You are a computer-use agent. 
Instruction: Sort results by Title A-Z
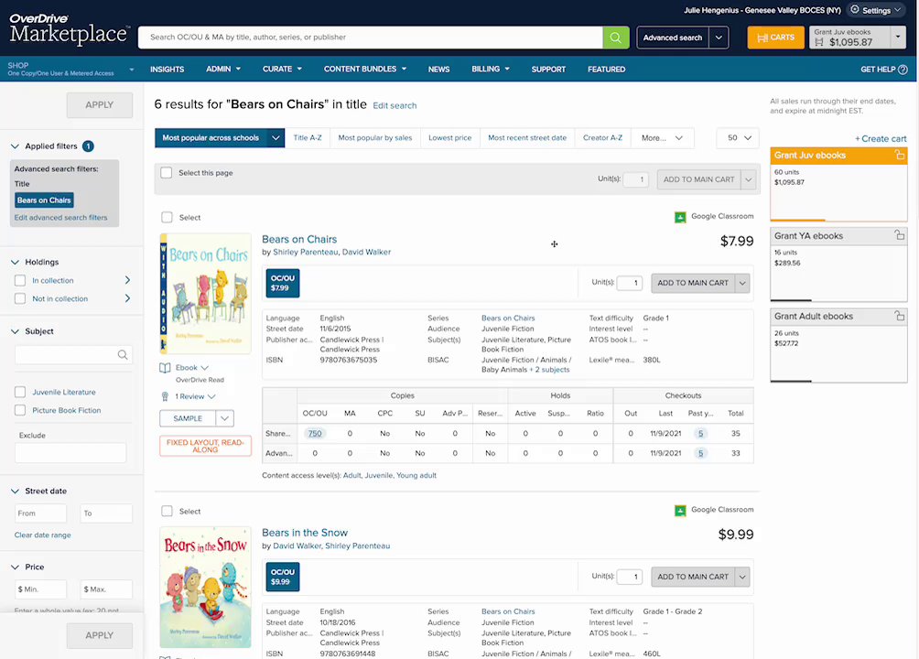[308, 138]
